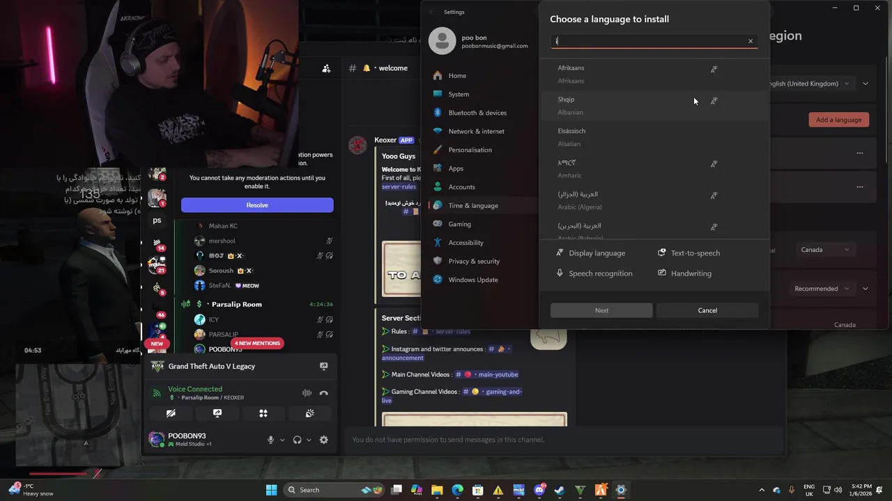Viewport: 892px width, 501px height.
Task: Select Time & language in sidebar
Action: pos(483,205)
